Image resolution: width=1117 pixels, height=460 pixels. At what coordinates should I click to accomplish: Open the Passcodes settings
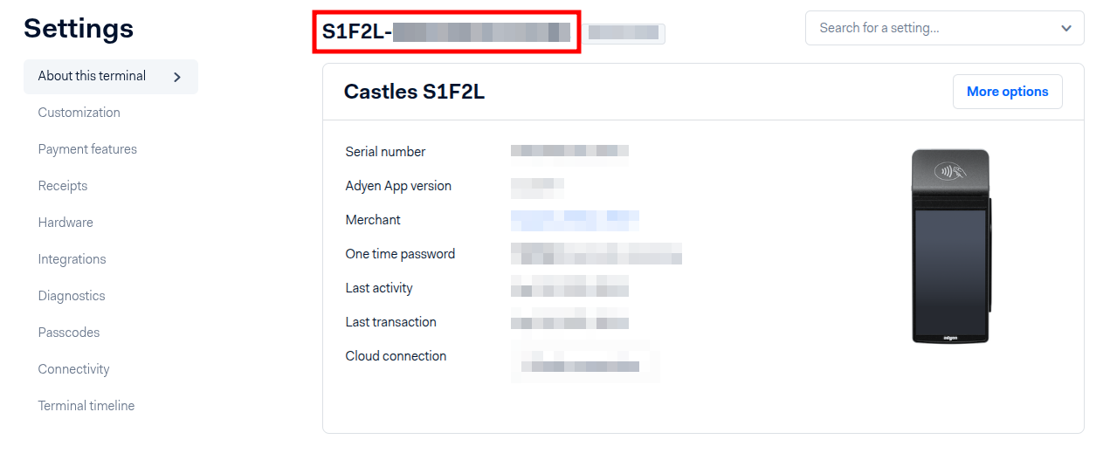[69, 333]
